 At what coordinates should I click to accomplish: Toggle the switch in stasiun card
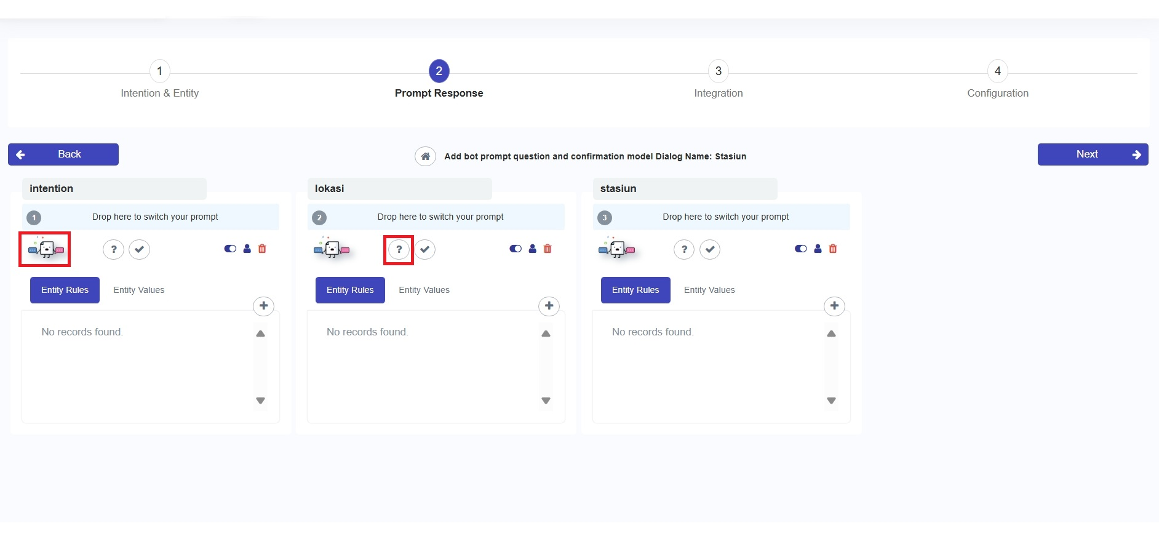coord(800,249)
